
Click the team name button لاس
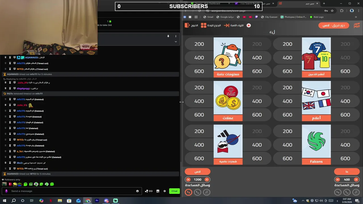pos(198,171)
